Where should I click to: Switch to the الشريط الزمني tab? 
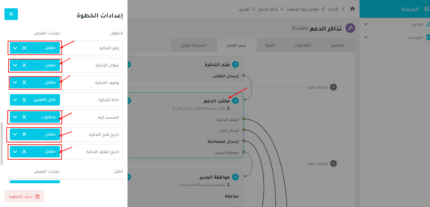194,45
